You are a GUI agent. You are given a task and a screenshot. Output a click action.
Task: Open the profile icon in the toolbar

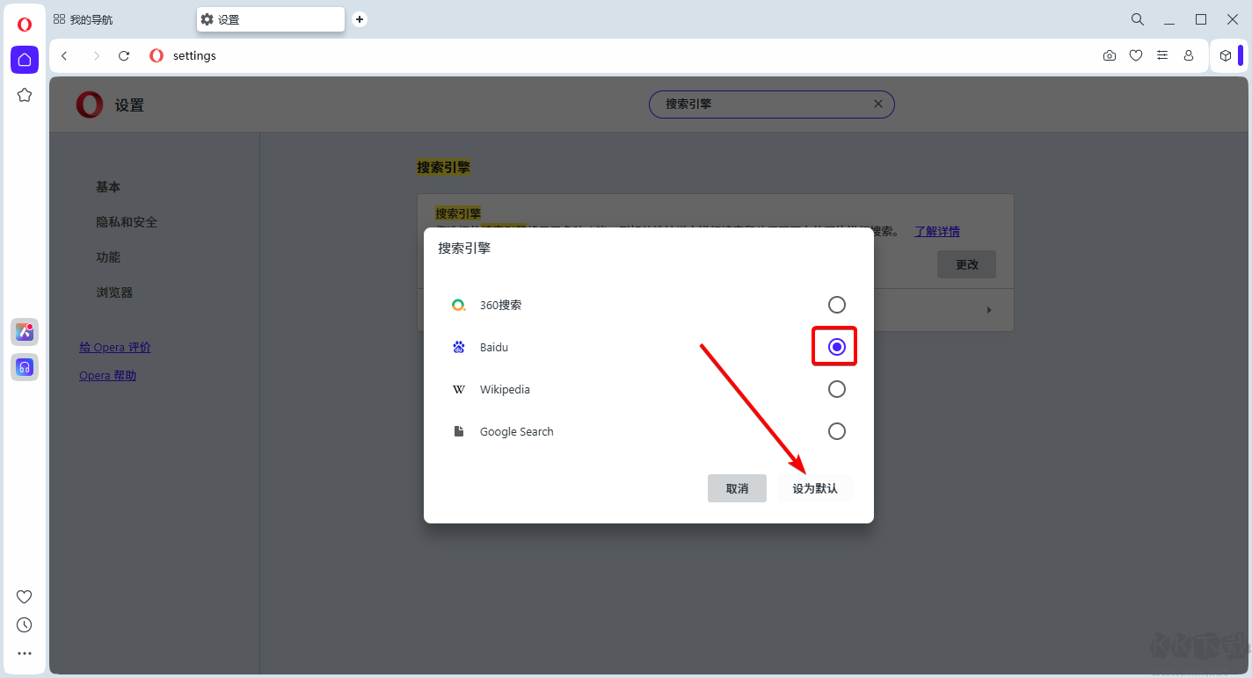point(1189,54)
